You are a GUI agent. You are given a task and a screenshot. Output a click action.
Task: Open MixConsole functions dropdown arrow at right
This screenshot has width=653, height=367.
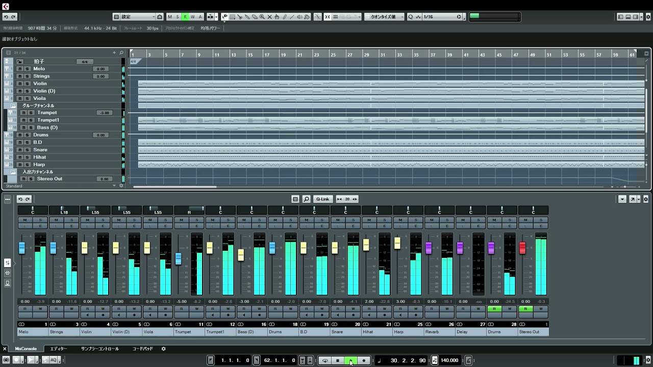click(622, 199)
